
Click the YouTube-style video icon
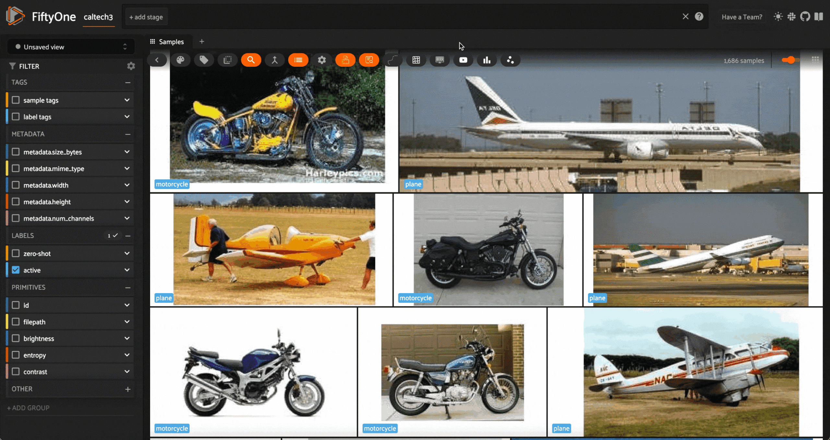[x=463, y=60]
